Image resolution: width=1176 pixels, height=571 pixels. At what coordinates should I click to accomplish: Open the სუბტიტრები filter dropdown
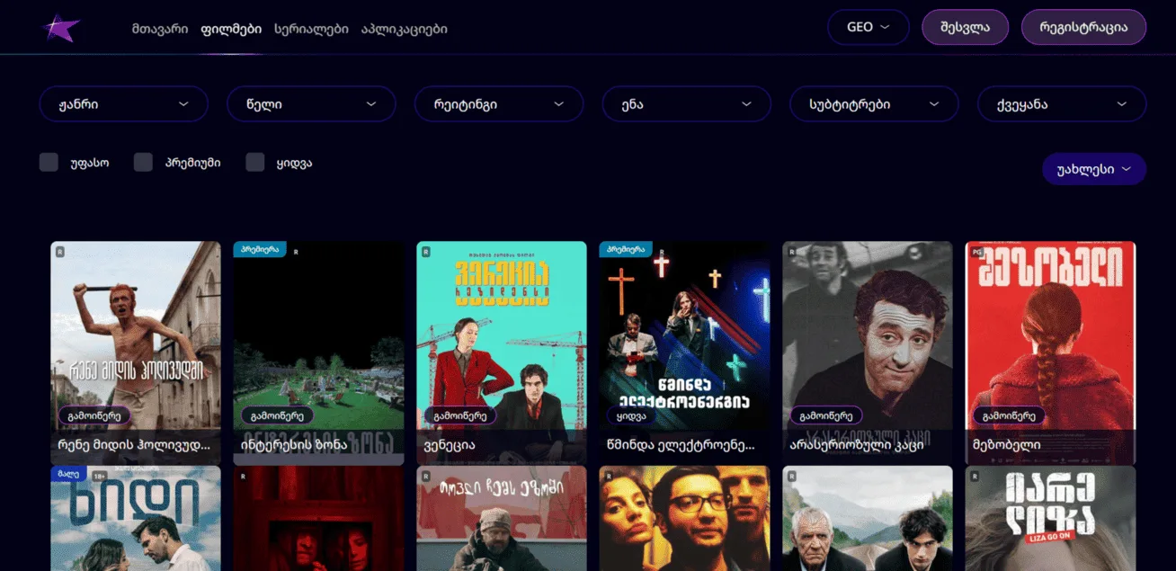874,104
